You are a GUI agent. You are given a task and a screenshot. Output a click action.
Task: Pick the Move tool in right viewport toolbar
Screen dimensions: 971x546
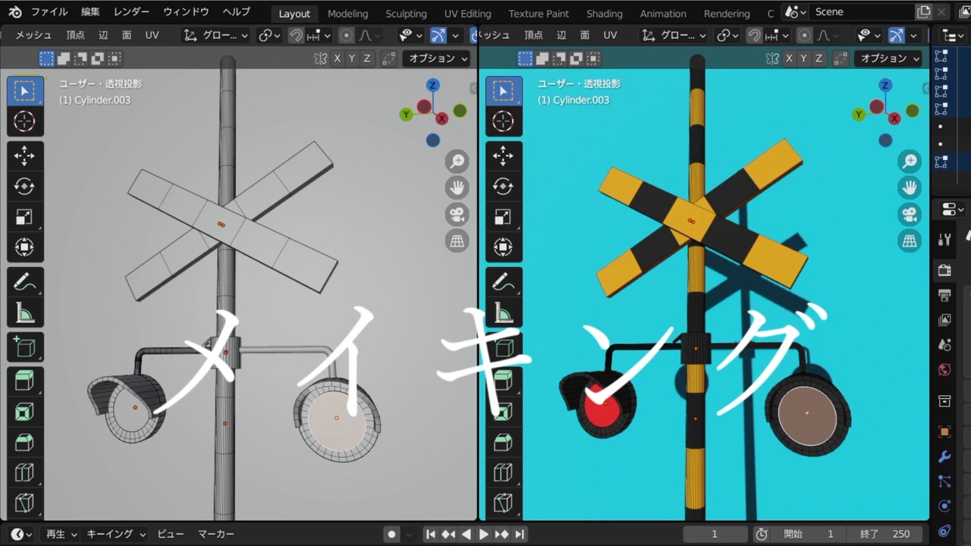(x=503, y=156)
